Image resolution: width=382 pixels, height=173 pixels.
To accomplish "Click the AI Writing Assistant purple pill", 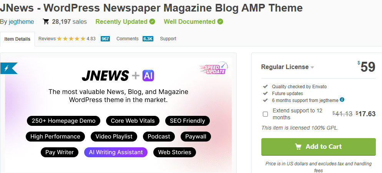I will (x=116, y=152).
